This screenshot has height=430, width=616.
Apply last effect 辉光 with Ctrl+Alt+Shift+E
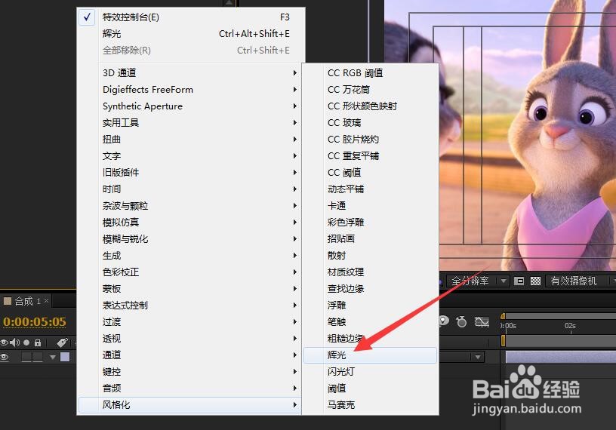(x=190, y=34)
